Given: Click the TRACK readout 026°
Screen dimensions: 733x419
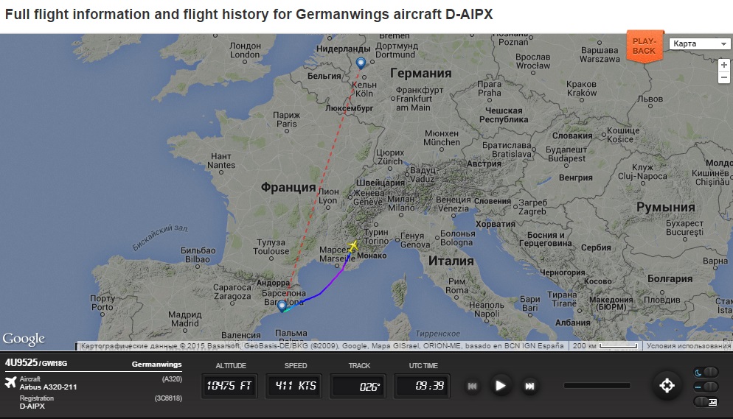Looking at the screenshot, I should click(358, 387).
